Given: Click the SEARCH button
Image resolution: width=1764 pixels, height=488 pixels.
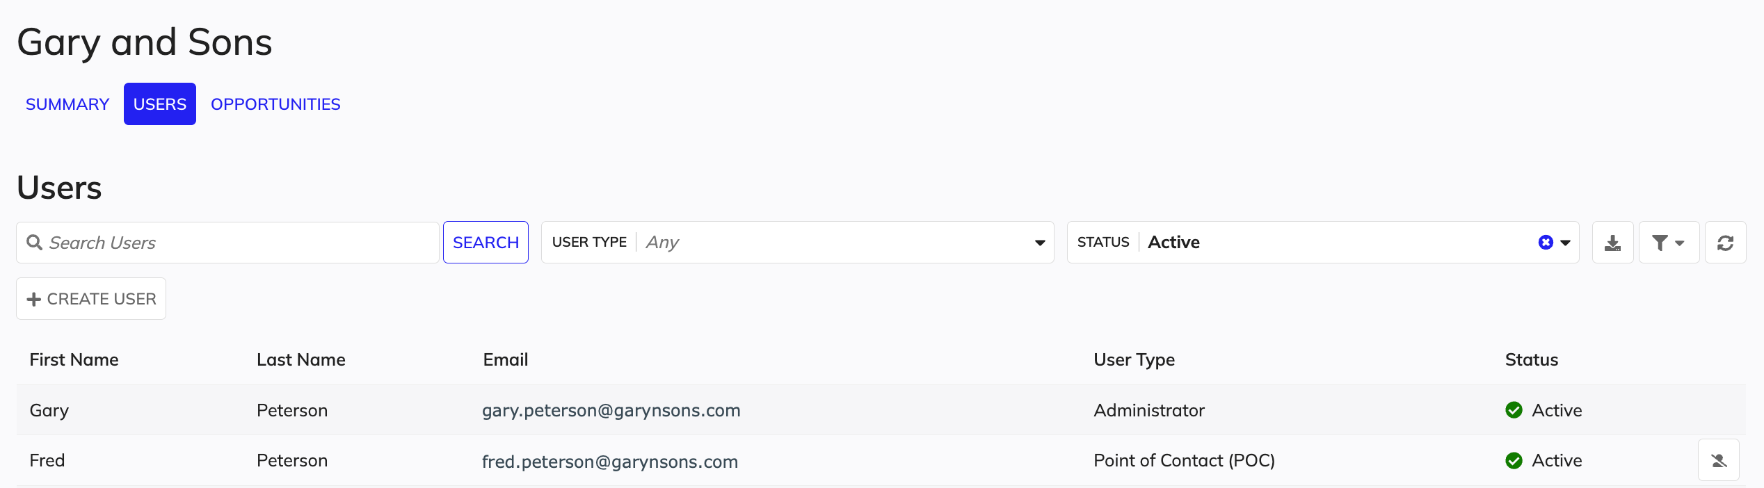Looking at the screenshot, I should (x=486, y=243).
